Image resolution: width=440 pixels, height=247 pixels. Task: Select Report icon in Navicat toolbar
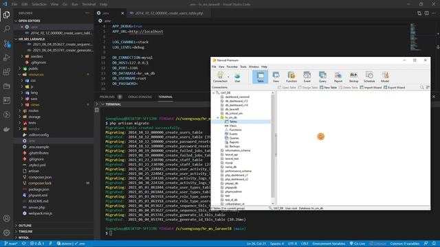click(338, 77)
